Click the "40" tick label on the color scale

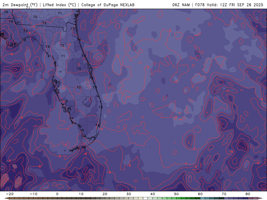pyautogui.click(x=153, y=194)
